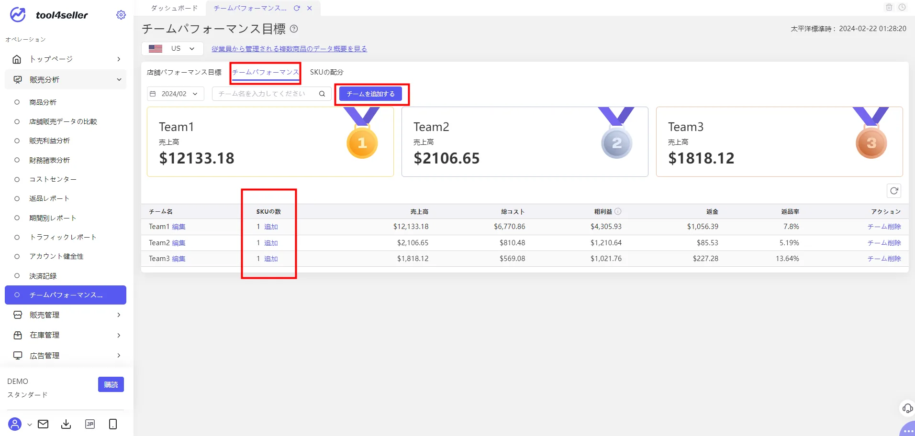
Task: Open トラフィックレポート in the sidebar
Action: coord(63,237)
